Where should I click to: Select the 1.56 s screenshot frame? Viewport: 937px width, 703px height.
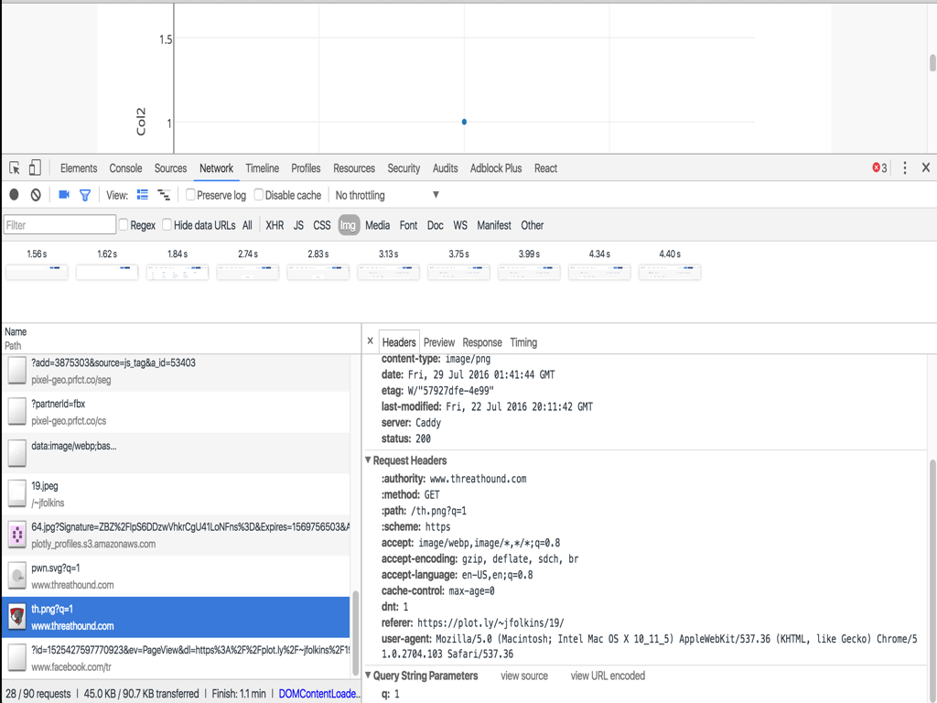[37, 272]
